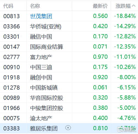
Task: Select the 渝太地产 stock name
Action: coord(41,118)
